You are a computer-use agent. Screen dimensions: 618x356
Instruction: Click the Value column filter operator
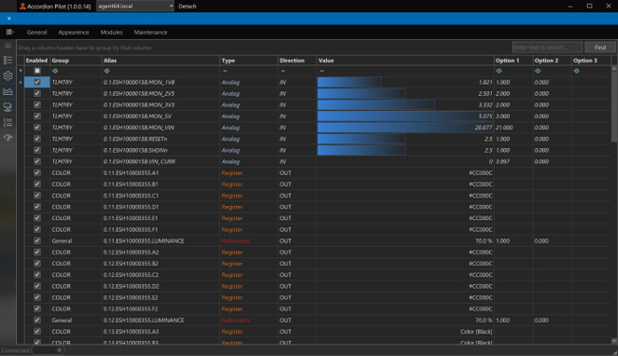tap(322, 71)
